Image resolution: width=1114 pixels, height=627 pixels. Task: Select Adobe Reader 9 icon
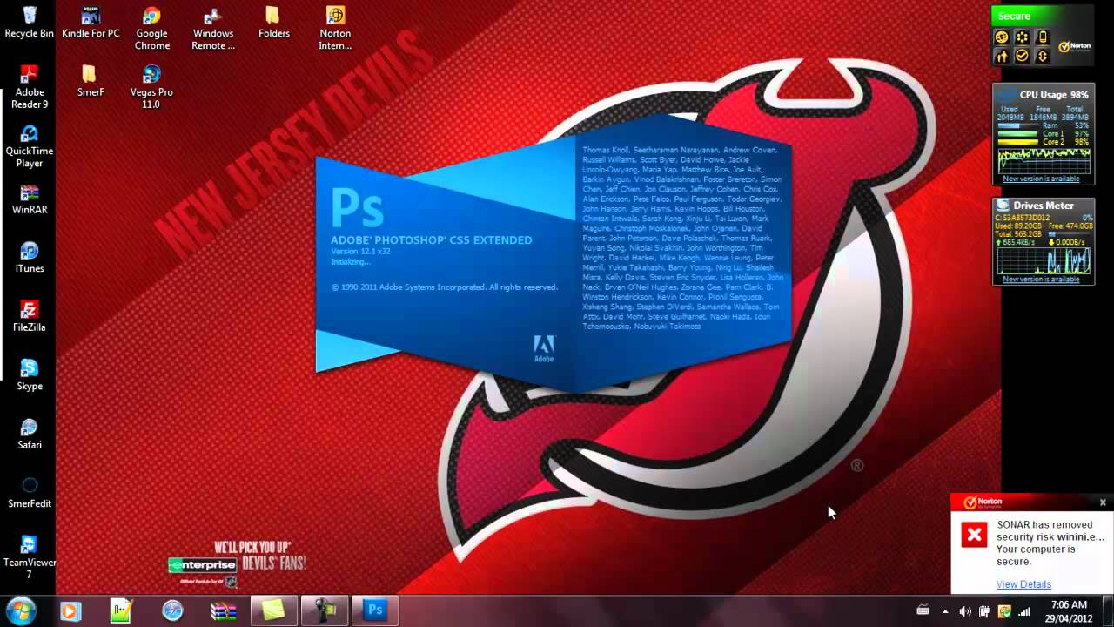pyautogui.click(x=29, y=87)
